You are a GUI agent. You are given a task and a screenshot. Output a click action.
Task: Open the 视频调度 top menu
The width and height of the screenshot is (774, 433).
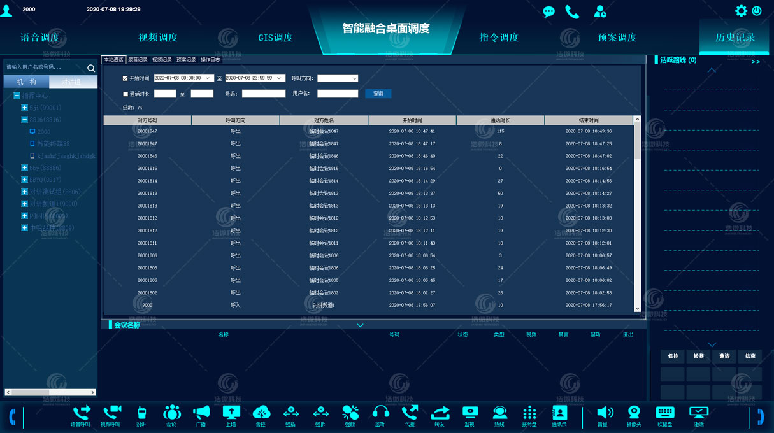click(158, 38)
